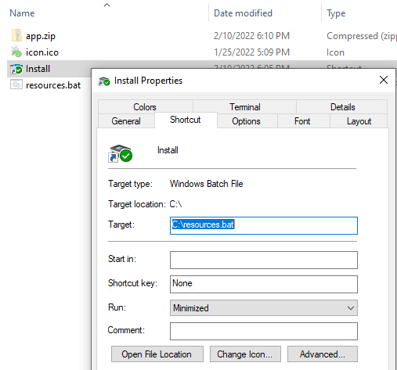The width and height of the screenshot is (397, 370).
Task: Select the app.zip file icon
Action: (16, 36)
